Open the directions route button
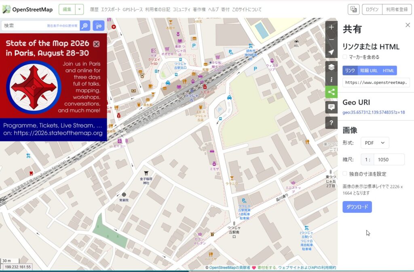Screen dimensions: 414x272 (x=99, y=25)
